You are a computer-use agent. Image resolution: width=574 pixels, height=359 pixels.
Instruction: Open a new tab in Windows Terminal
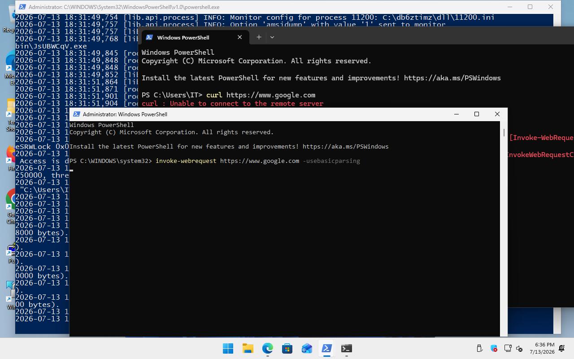pyautogui.click(x=259, y=37)
